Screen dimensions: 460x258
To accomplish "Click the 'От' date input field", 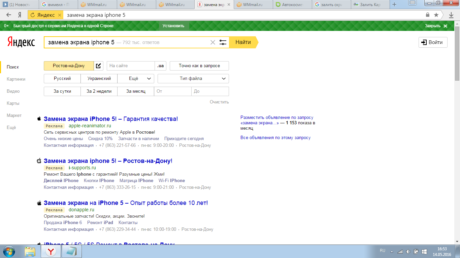I will [x=173, y=91].
